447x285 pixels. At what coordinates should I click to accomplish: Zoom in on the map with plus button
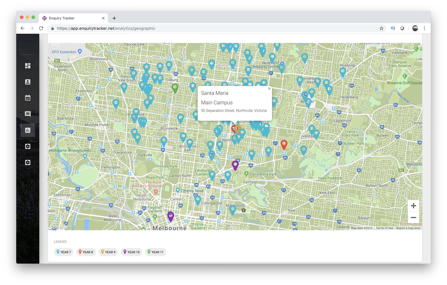tap(413, 206)
